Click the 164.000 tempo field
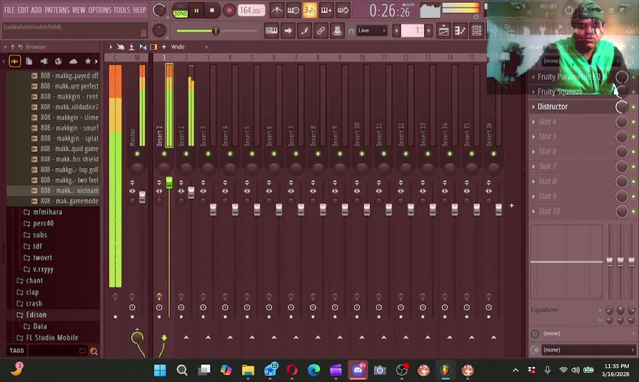 pyautogui.click(x=251, y=11)
